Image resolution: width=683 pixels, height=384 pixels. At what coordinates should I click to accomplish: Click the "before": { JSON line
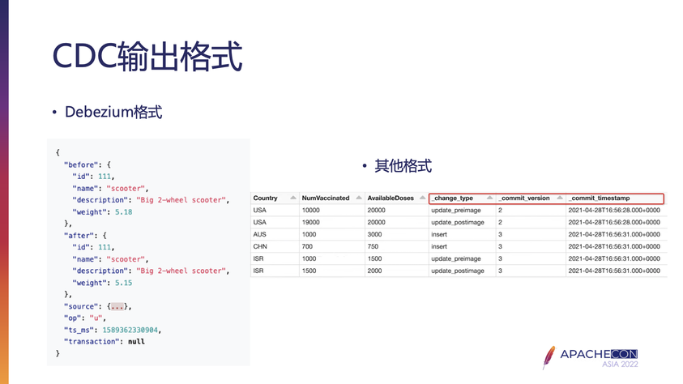click(88, 165)
